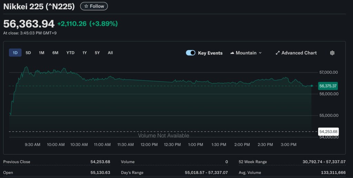Select the All time range
Viewport: 353px width, 178px height.
(110, 53)
